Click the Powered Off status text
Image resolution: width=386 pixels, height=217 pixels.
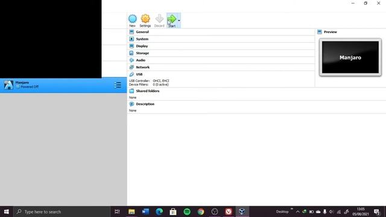pyautogui.click(x=30, y=87)
